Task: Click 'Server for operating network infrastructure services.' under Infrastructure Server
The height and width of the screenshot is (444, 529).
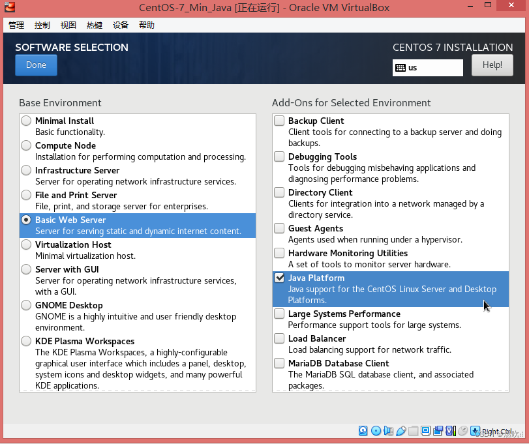Action: (136, 182)
